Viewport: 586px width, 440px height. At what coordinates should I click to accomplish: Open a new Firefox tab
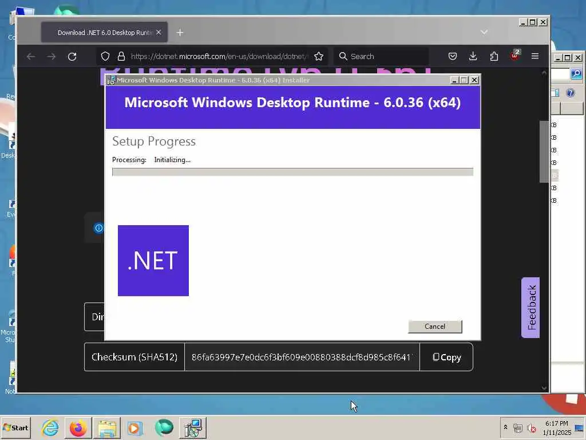(x=180, y=33)
